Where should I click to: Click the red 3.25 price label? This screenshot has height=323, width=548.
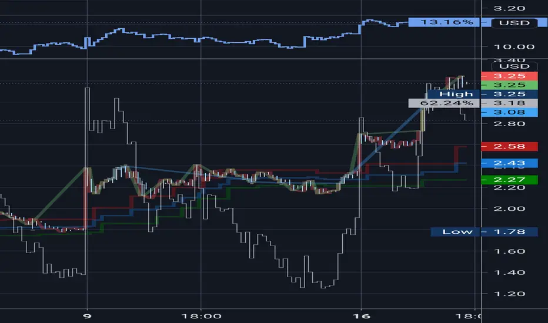pos(509,76)
